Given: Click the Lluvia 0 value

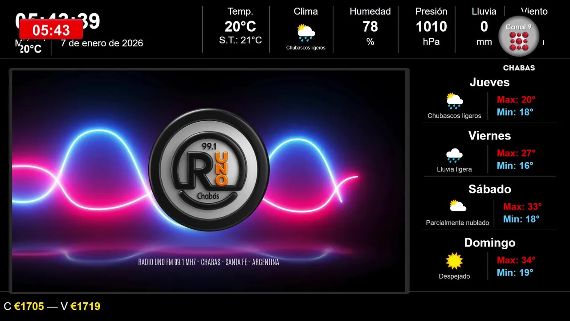Looking at the screenshot, I should (484, 27).
